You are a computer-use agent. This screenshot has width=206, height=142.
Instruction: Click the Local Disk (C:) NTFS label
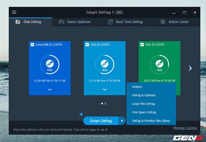[49, 44]
